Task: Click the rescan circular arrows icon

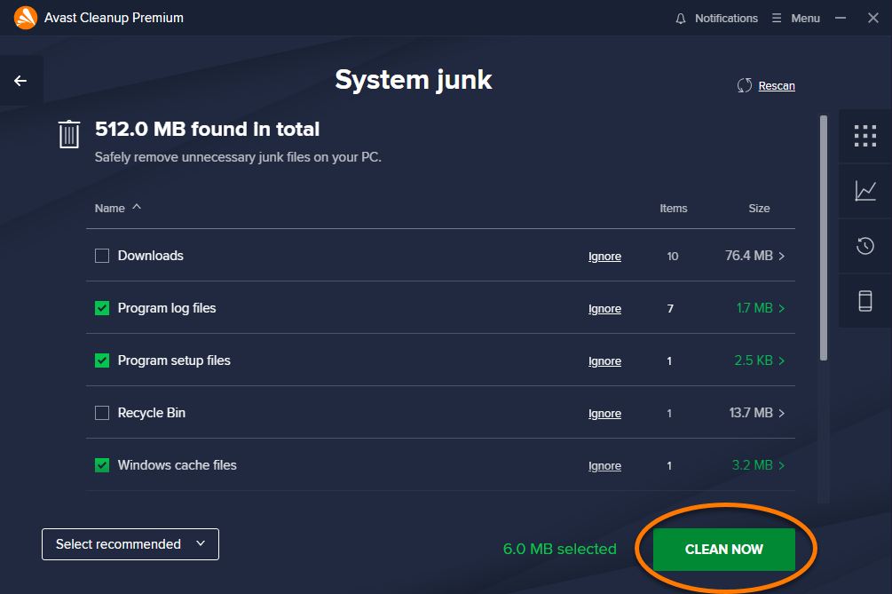Action: click(x=744, y=85)
